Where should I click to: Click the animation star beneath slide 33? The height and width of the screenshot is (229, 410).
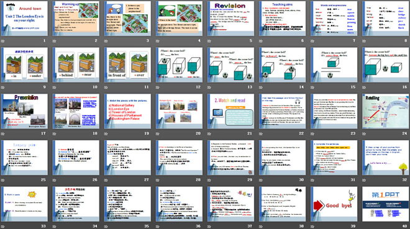pyautogui.click(x=3, y=227)
